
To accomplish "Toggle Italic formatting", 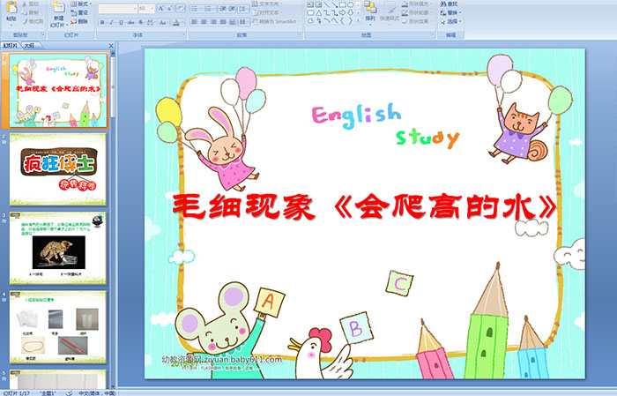I will (x=111, y=22).
